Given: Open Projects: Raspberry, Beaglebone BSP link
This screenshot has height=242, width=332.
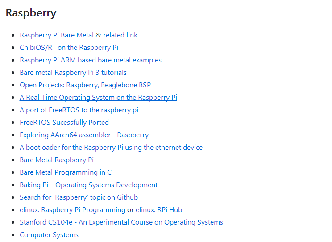Looking at the screenshot, I should [85, 85].
